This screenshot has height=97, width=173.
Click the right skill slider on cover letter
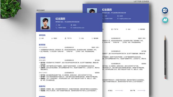[142, 91]
